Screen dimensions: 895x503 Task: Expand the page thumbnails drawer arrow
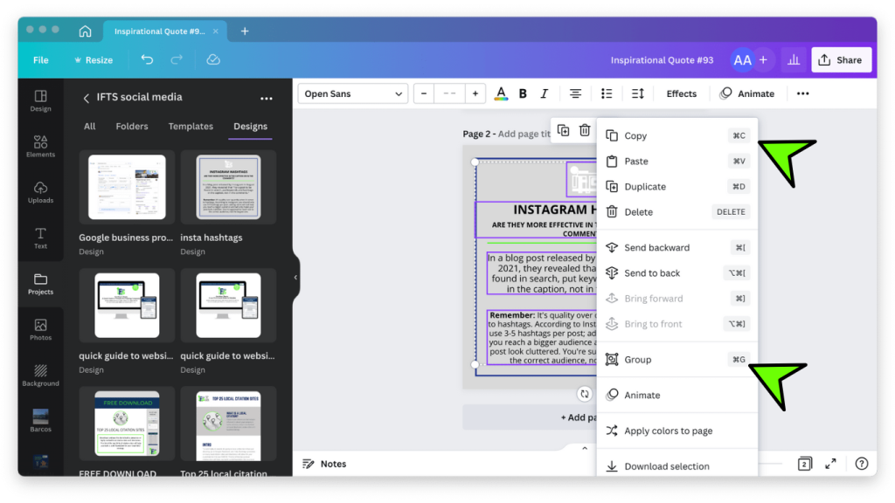click(585, 448)
